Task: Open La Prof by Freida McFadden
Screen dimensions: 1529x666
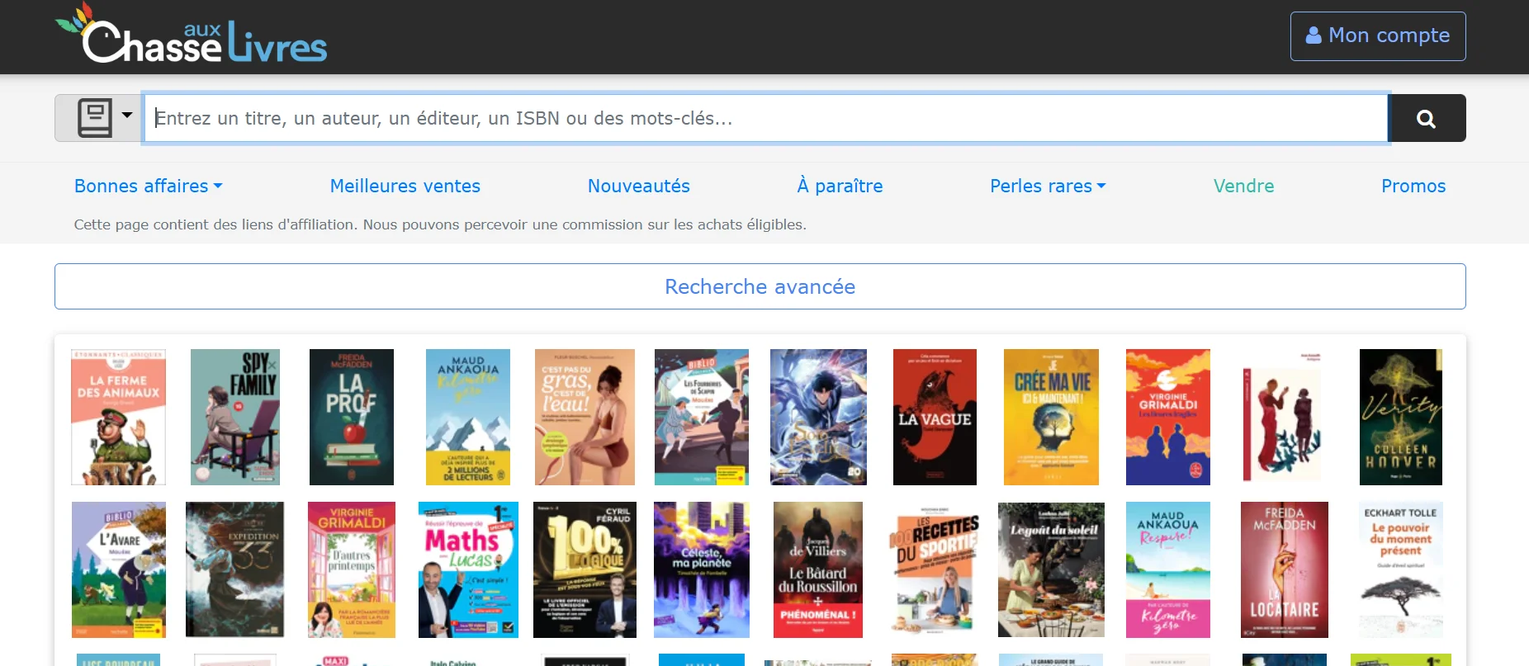Action: click(352, 417)
